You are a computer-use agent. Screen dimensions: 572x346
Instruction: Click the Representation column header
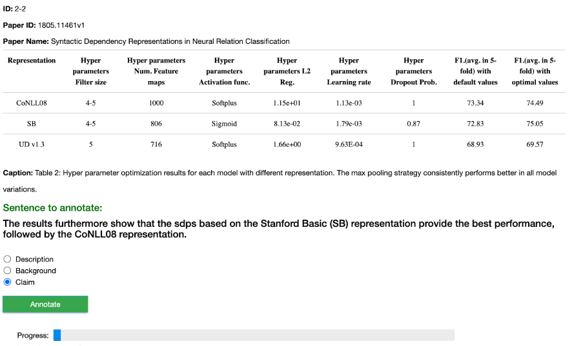pyautogui.click(x=32, y=61)
